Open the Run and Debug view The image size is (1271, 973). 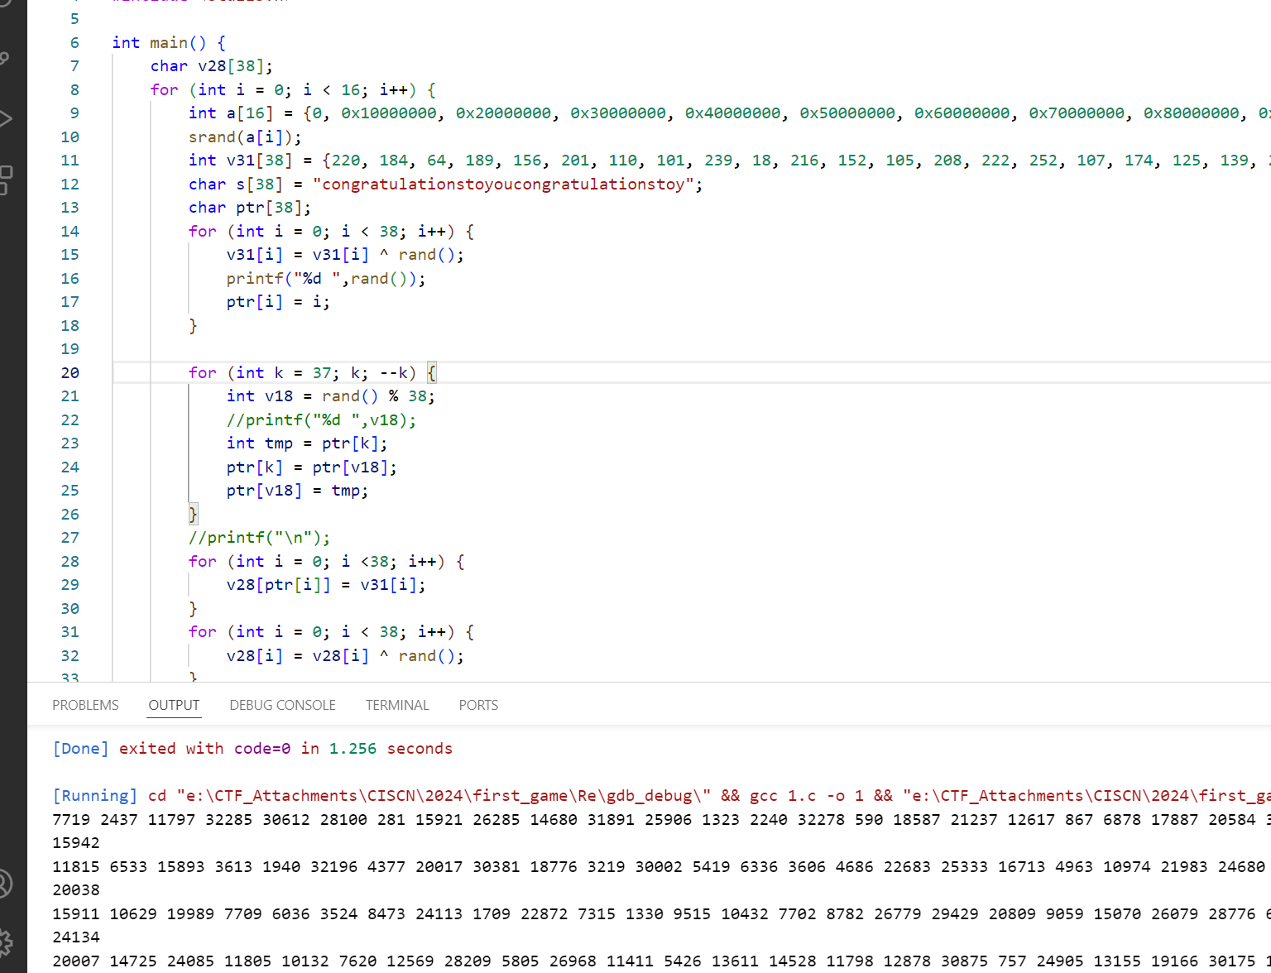click(x=5, y=118)
